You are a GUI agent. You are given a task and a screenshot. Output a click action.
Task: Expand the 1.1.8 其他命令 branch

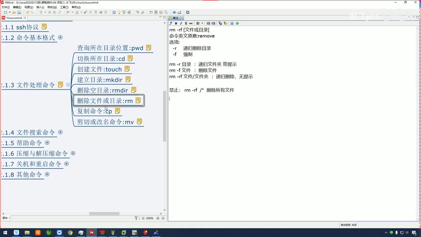47,174
